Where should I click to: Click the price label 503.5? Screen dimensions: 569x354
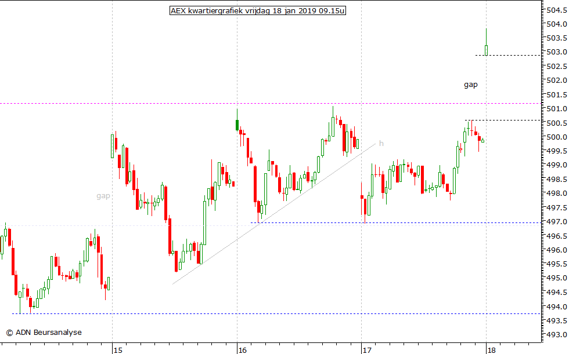(x=557, y=38)
